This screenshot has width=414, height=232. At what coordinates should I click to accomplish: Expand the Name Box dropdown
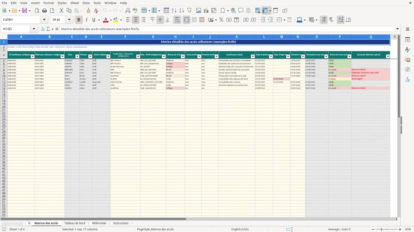(x=34, y=29)
